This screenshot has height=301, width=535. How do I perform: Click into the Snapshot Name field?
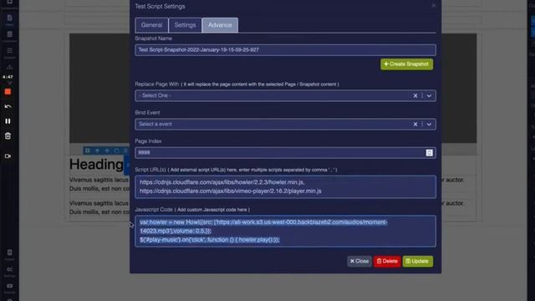(285, 50)
